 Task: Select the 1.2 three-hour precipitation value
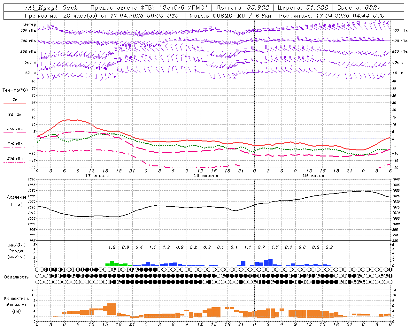click(x=166, y=247)
